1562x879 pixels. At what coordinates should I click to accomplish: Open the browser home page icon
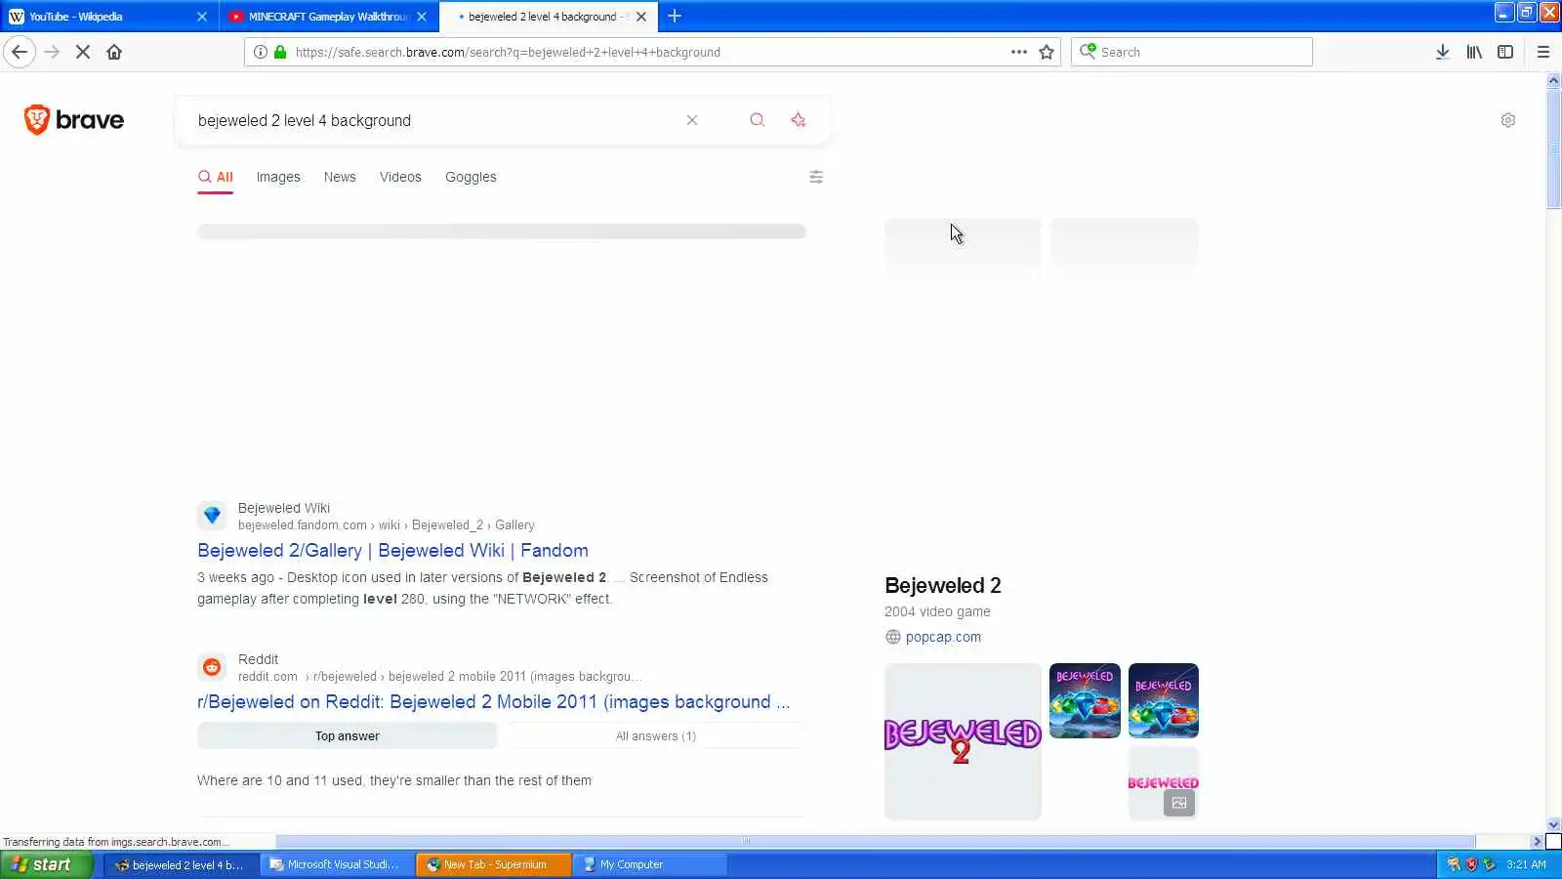point(114,52)
